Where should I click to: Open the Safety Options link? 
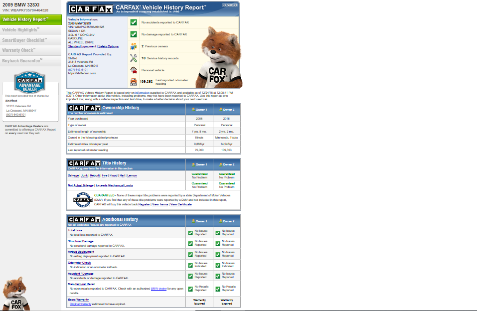tap(108, 46)
